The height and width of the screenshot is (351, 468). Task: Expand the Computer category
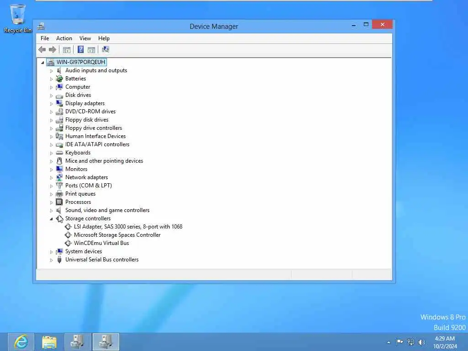(51, 87)
